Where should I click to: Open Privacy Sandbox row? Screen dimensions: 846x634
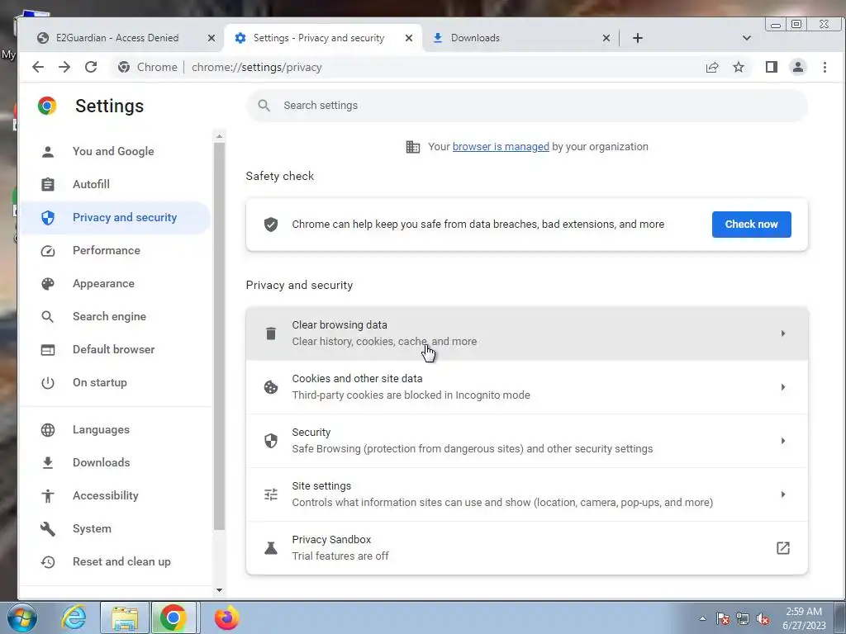click(x=526, y=548)
